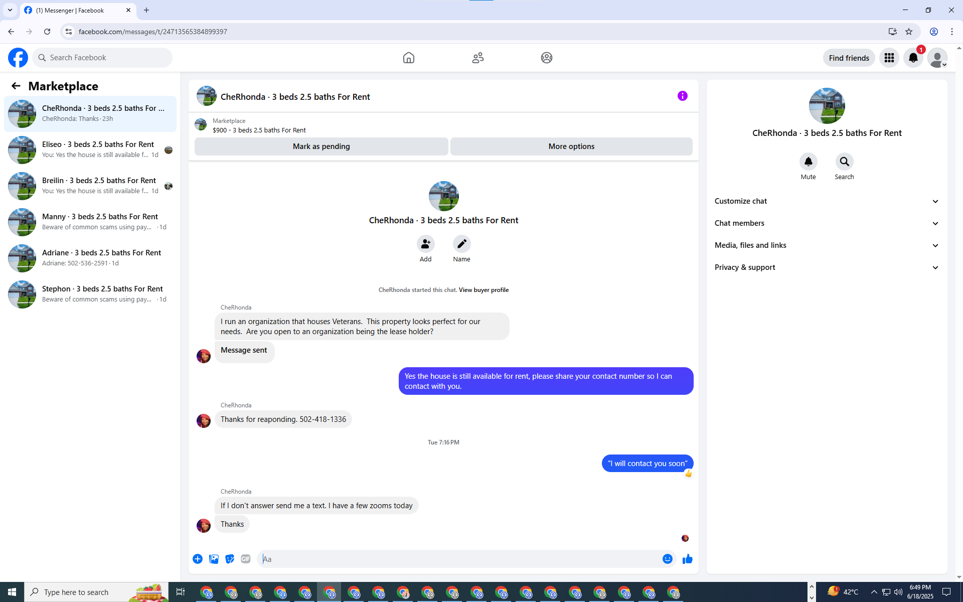This screenshot has width=963, height=602.
Task: Click the listing thumbnail in the right panel
Action: pyautogui.click(x=827, y=106)
